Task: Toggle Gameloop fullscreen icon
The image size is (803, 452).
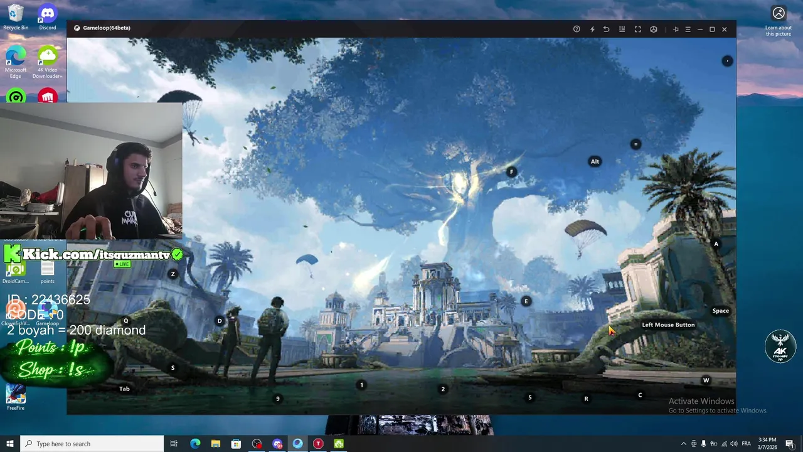Action: [637, 29]
